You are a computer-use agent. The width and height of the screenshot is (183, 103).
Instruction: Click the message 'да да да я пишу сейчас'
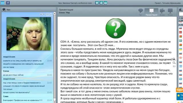[x=13, y=75]
